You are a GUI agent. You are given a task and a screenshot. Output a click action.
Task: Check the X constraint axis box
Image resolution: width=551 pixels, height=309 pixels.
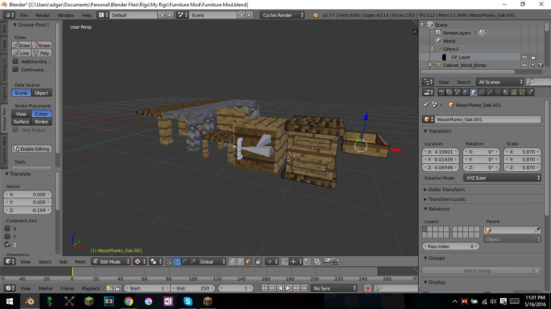(7, 228)
